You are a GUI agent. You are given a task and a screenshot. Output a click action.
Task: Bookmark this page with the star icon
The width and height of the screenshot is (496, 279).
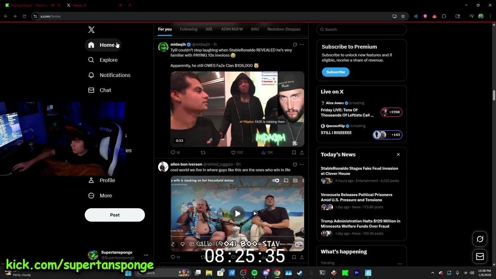(403, 16)
